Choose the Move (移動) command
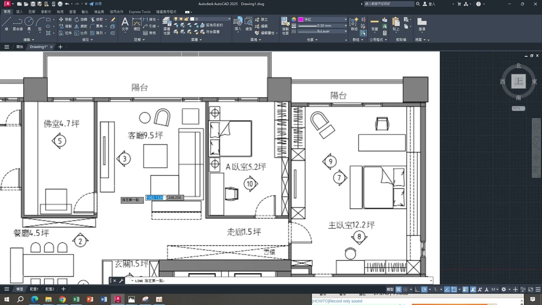Image resolution: width=542 pixels, height=305 pixels. click(x=65, y=19)
